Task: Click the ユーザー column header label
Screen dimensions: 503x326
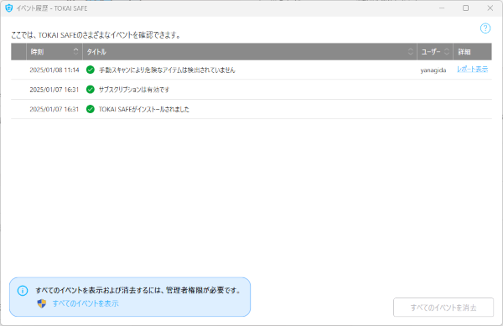Action: pyautogui.click(x=431, y=52)
